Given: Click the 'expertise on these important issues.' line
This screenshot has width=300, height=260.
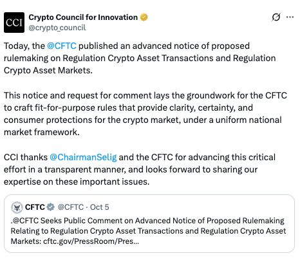Looking at the screenshot, I should [77, 181].
